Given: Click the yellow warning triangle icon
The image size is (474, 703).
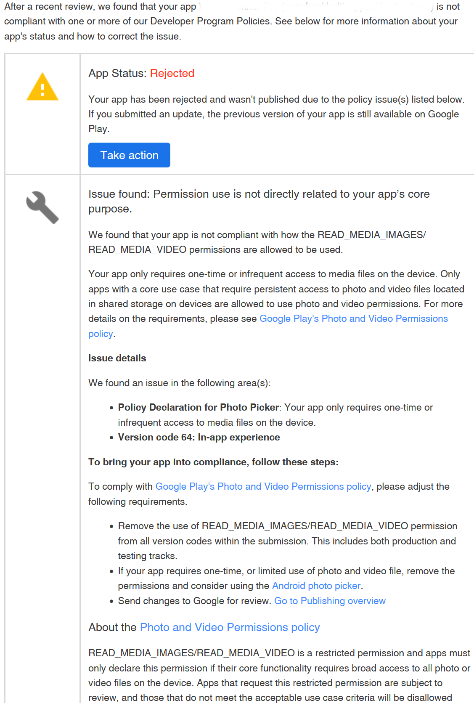Looking at the screenshot, I should 42,87.
